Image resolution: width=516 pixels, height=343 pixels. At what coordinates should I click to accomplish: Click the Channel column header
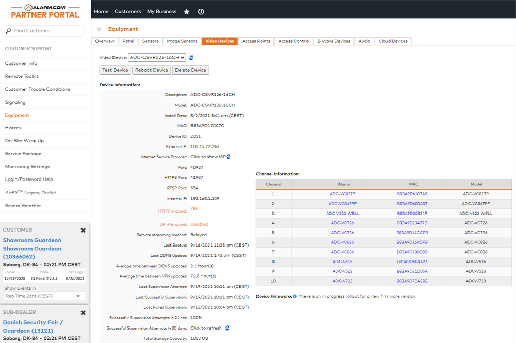click(273, 184)
